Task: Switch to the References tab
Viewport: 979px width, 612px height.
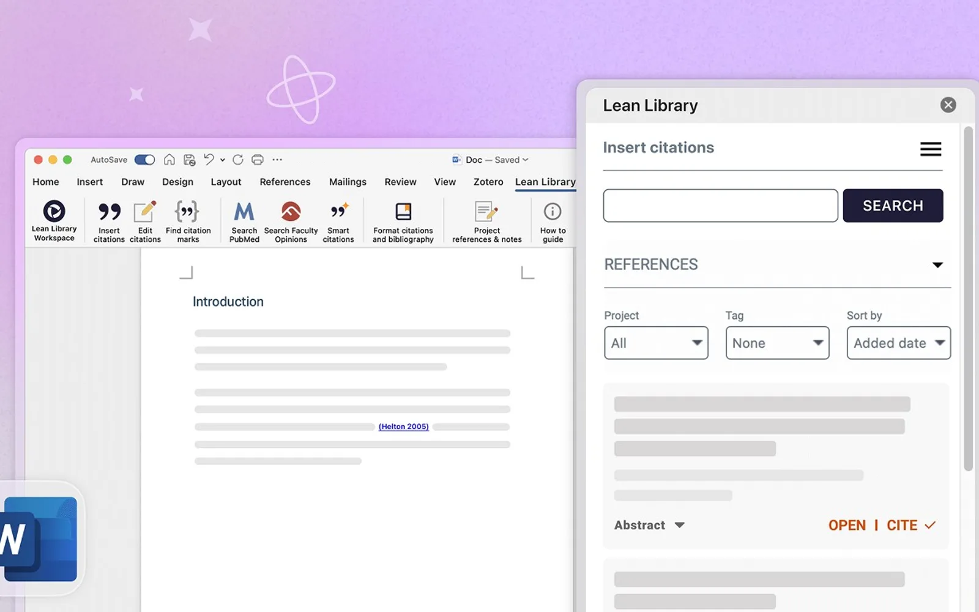Action: click(x=285, y=182)
